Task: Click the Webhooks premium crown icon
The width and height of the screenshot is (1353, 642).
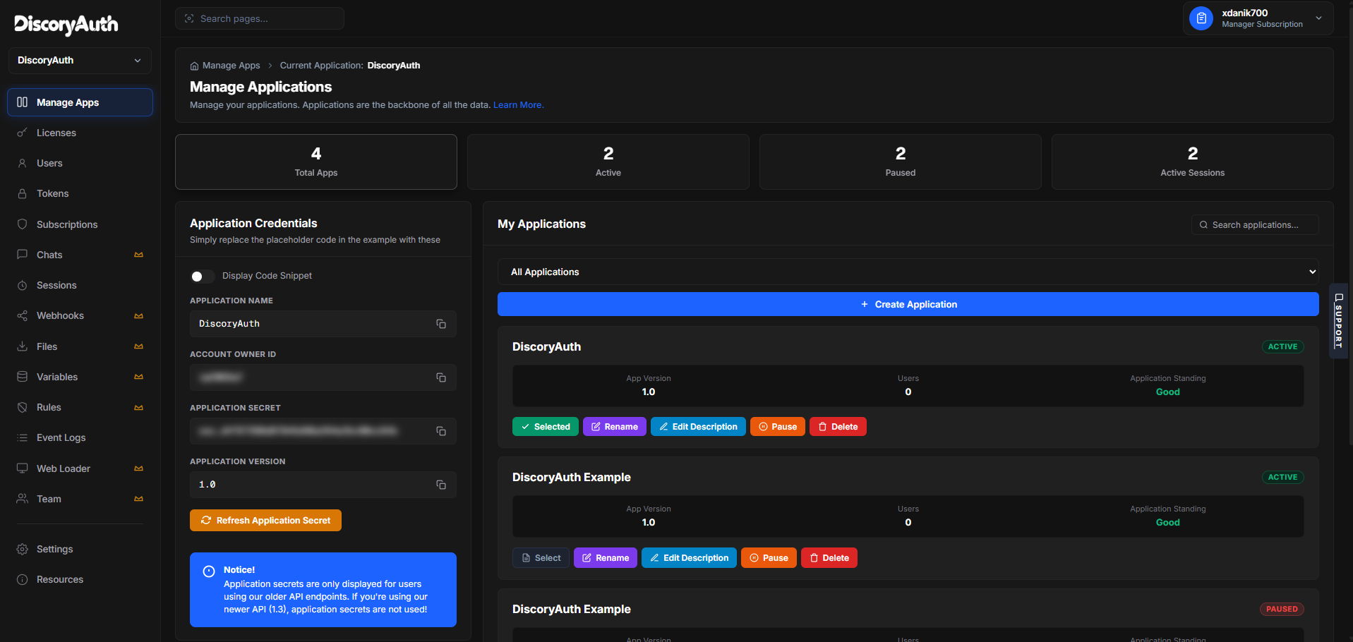Action: tap(139, 316)
